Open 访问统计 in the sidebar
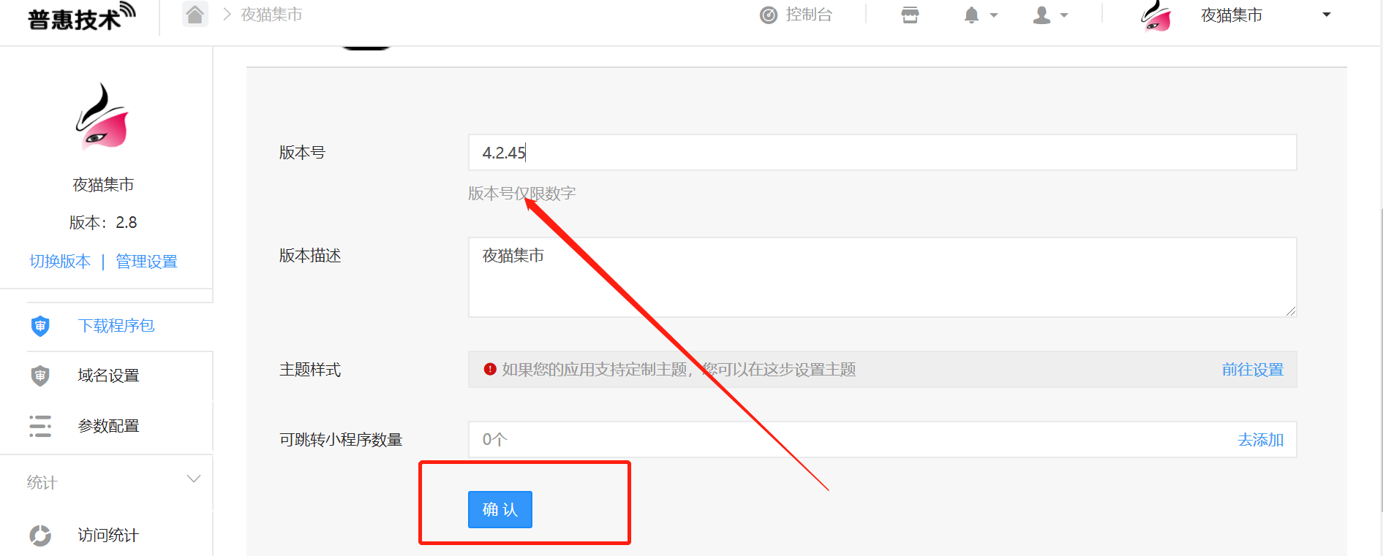Screen dimensions: 1383x556 tap(108, 536)
